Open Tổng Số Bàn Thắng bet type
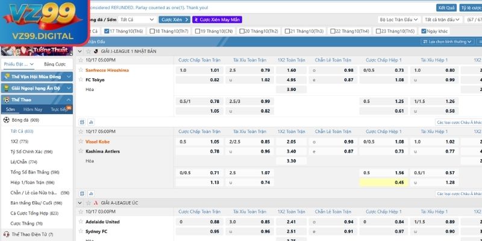Screen dimensions: 482x241 click(35, 172)
